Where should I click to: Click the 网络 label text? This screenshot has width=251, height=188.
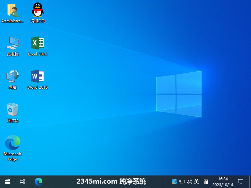(x=13, y=87)
